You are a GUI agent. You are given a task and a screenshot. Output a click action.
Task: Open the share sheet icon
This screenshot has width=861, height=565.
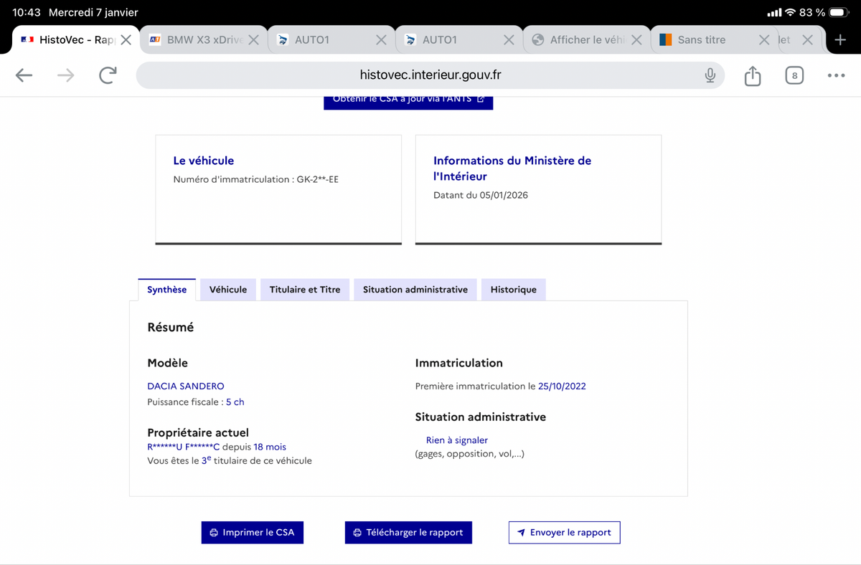pos(752,75)
